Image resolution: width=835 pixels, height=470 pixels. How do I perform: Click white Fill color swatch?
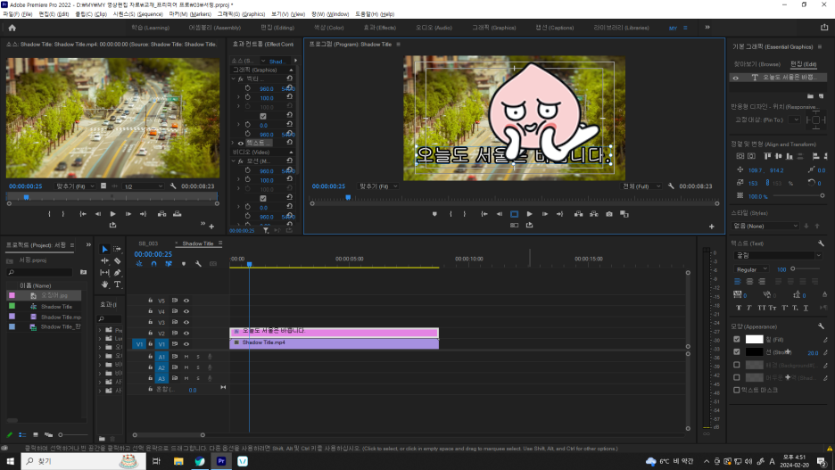pyautogui.click(x=754, y=339)
